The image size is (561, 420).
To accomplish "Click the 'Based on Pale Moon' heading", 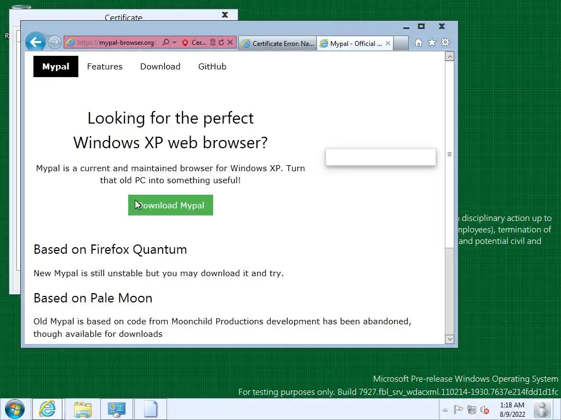I will [93, 298].
